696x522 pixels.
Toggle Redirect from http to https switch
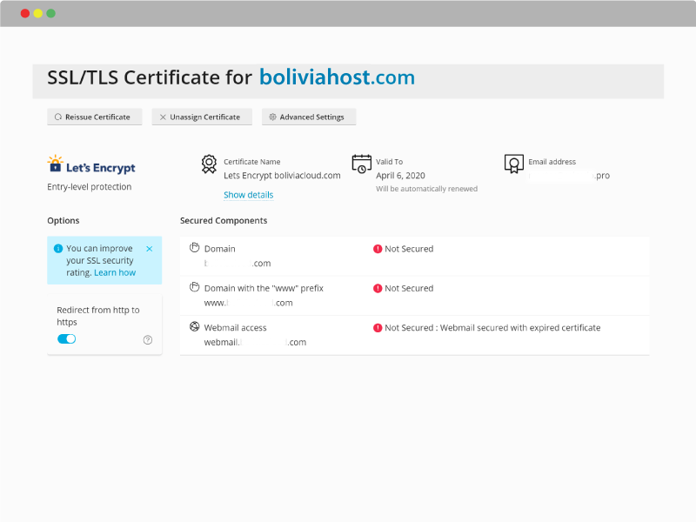coord(67,339)
